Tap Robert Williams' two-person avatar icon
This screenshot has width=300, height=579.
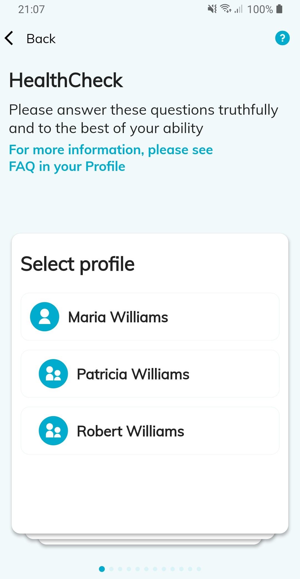coord(53,431)
